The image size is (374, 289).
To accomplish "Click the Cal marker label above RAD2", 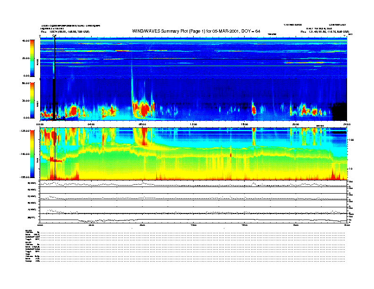I will point(54,36).
